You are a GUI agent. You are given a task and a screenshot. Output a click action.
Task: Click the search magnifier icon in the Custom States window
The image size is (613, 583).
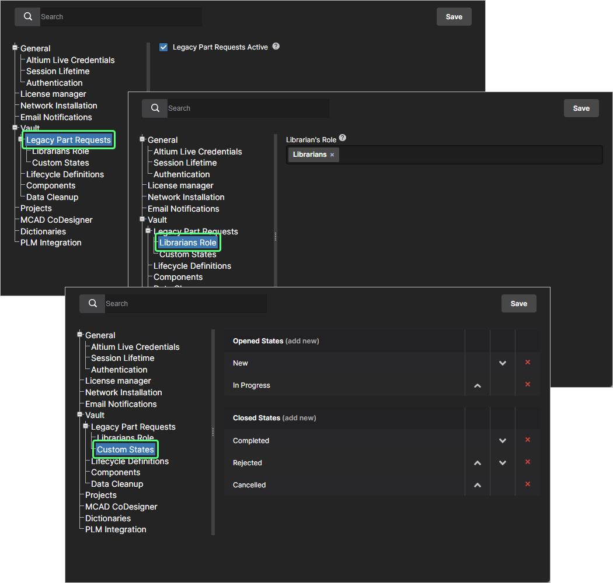point(93,303)
